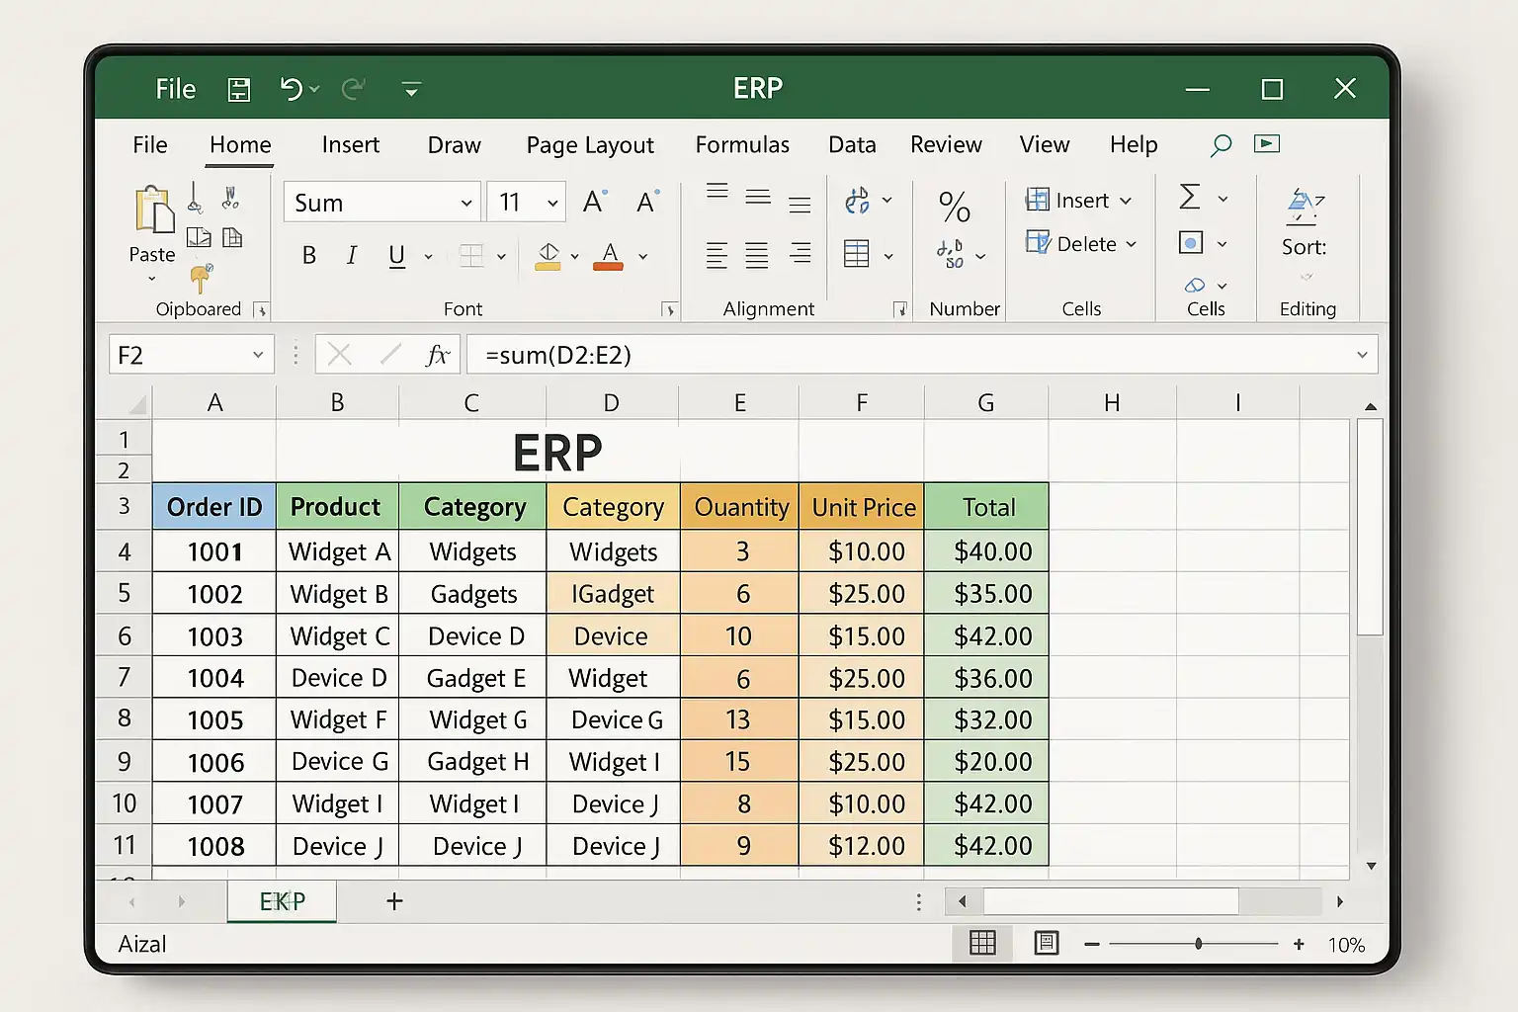Open the font size dropdown
Image resolution: width=1518 pixels, height=1012 pixels.
552,204
